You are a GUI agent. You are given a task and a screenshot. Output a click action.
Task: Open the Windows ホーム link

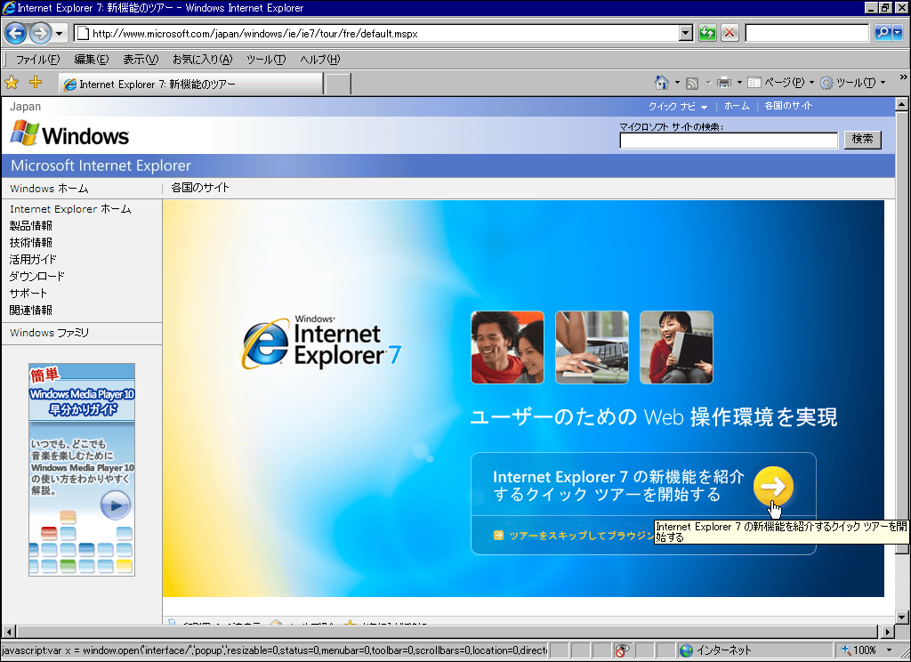point(49,189)
